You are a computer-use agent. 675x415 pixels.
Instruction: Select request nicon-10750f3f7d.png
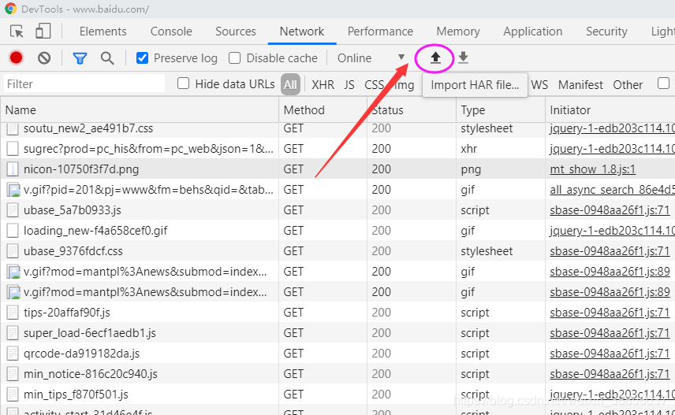(x=81, y=169)
